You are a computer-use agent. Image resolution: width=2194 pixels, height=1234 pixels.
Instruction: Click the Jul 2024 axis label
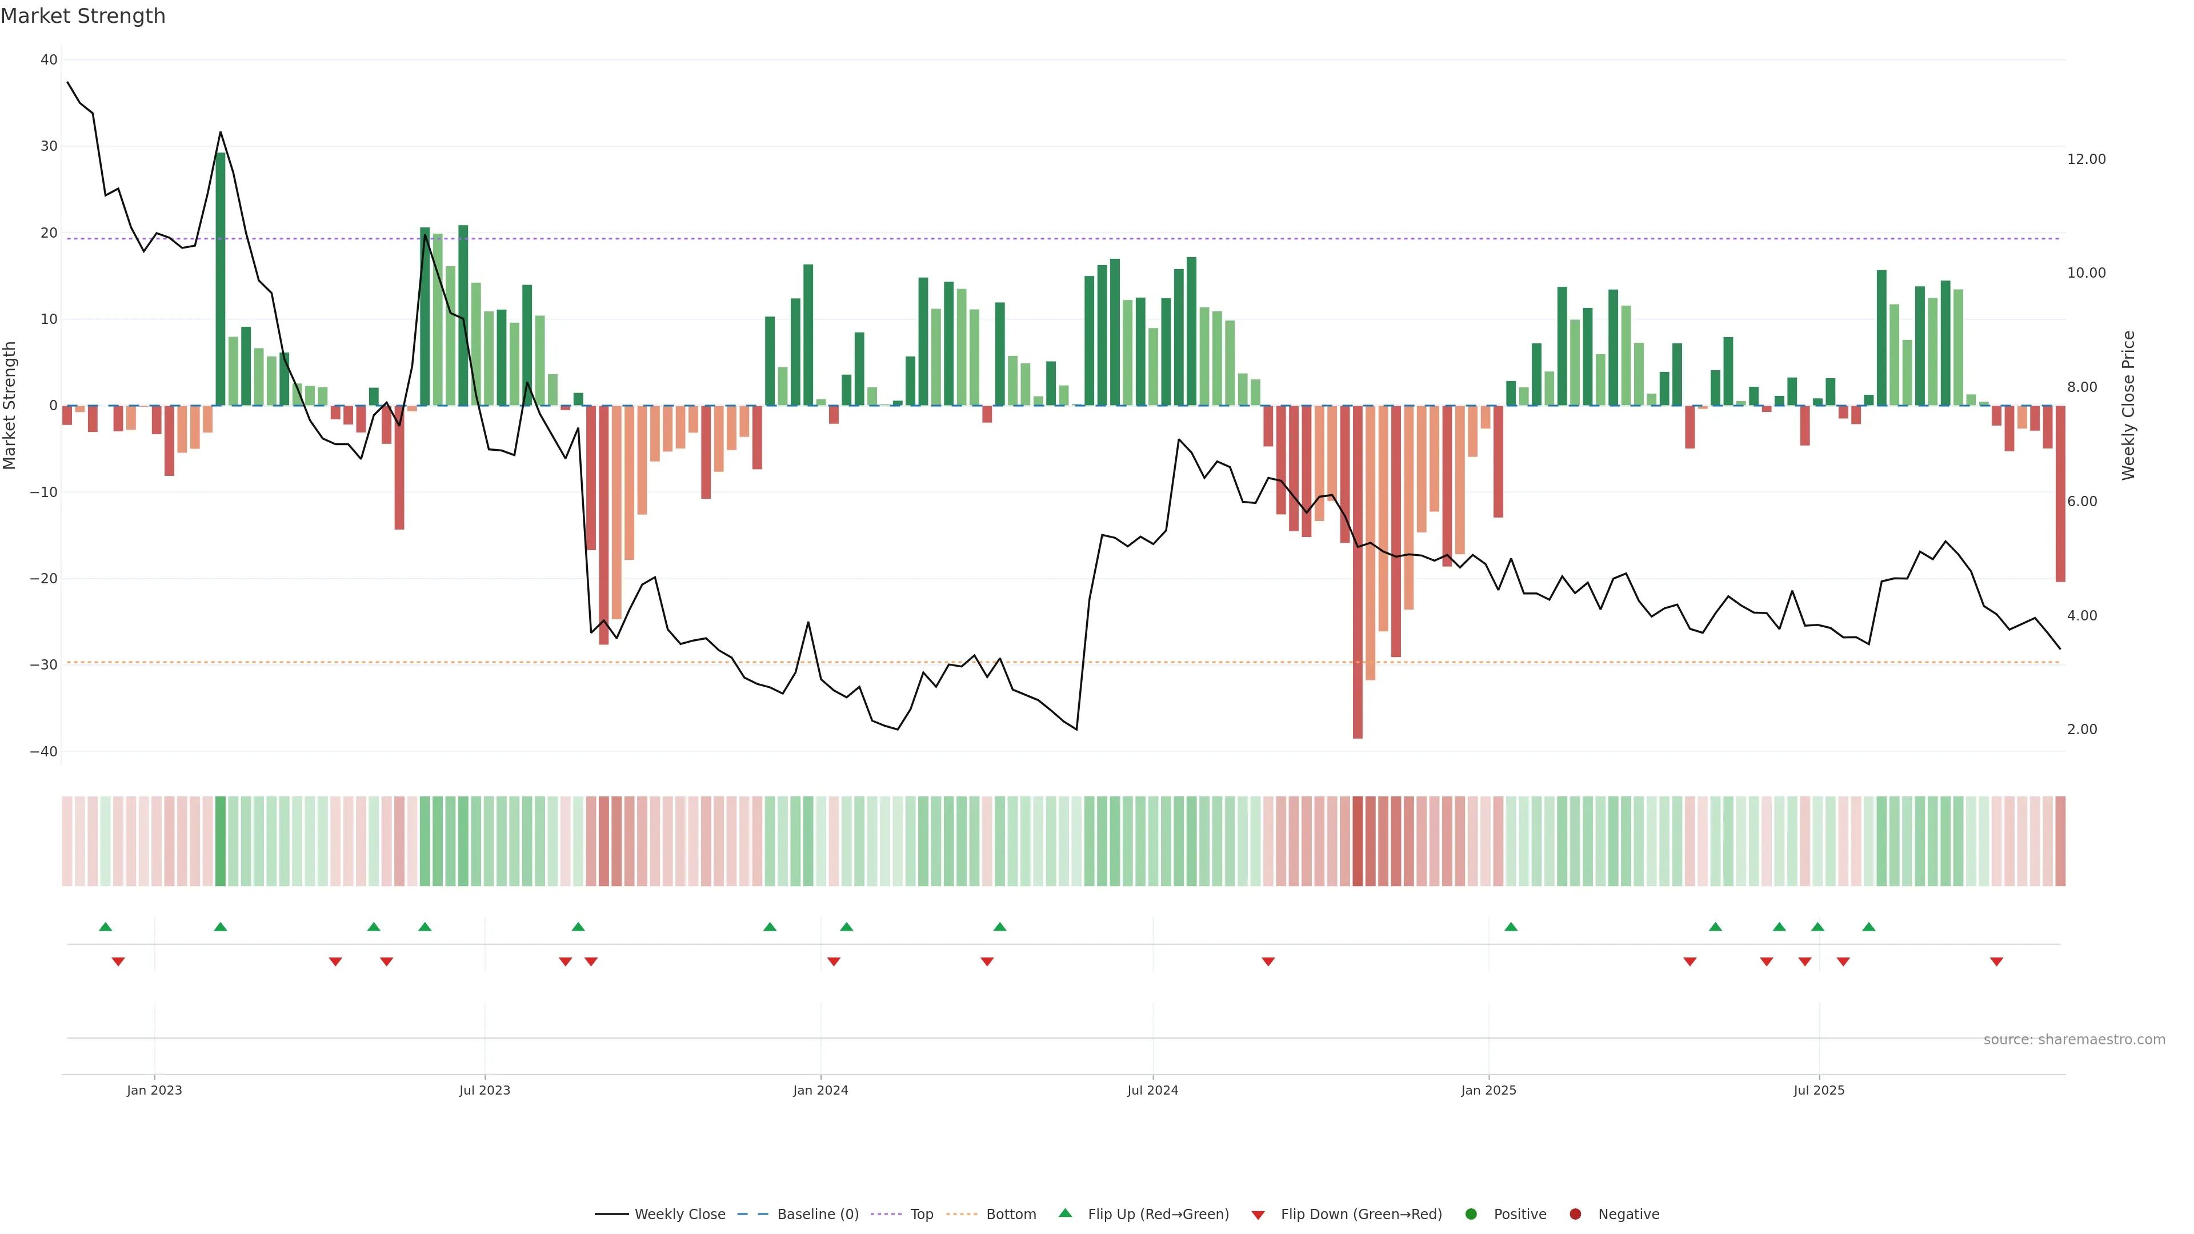[1152, 1090]
